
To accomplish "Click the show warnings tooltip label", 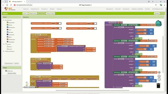I will pos(30,87).
